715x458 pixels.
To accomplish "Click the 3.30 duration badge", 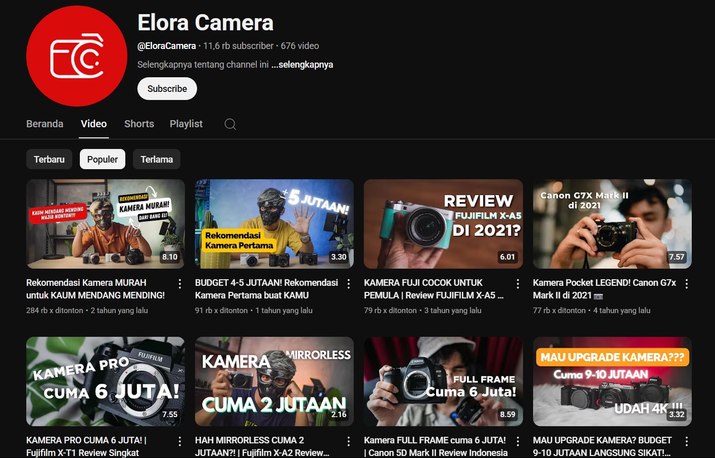I will coord(339,257).
